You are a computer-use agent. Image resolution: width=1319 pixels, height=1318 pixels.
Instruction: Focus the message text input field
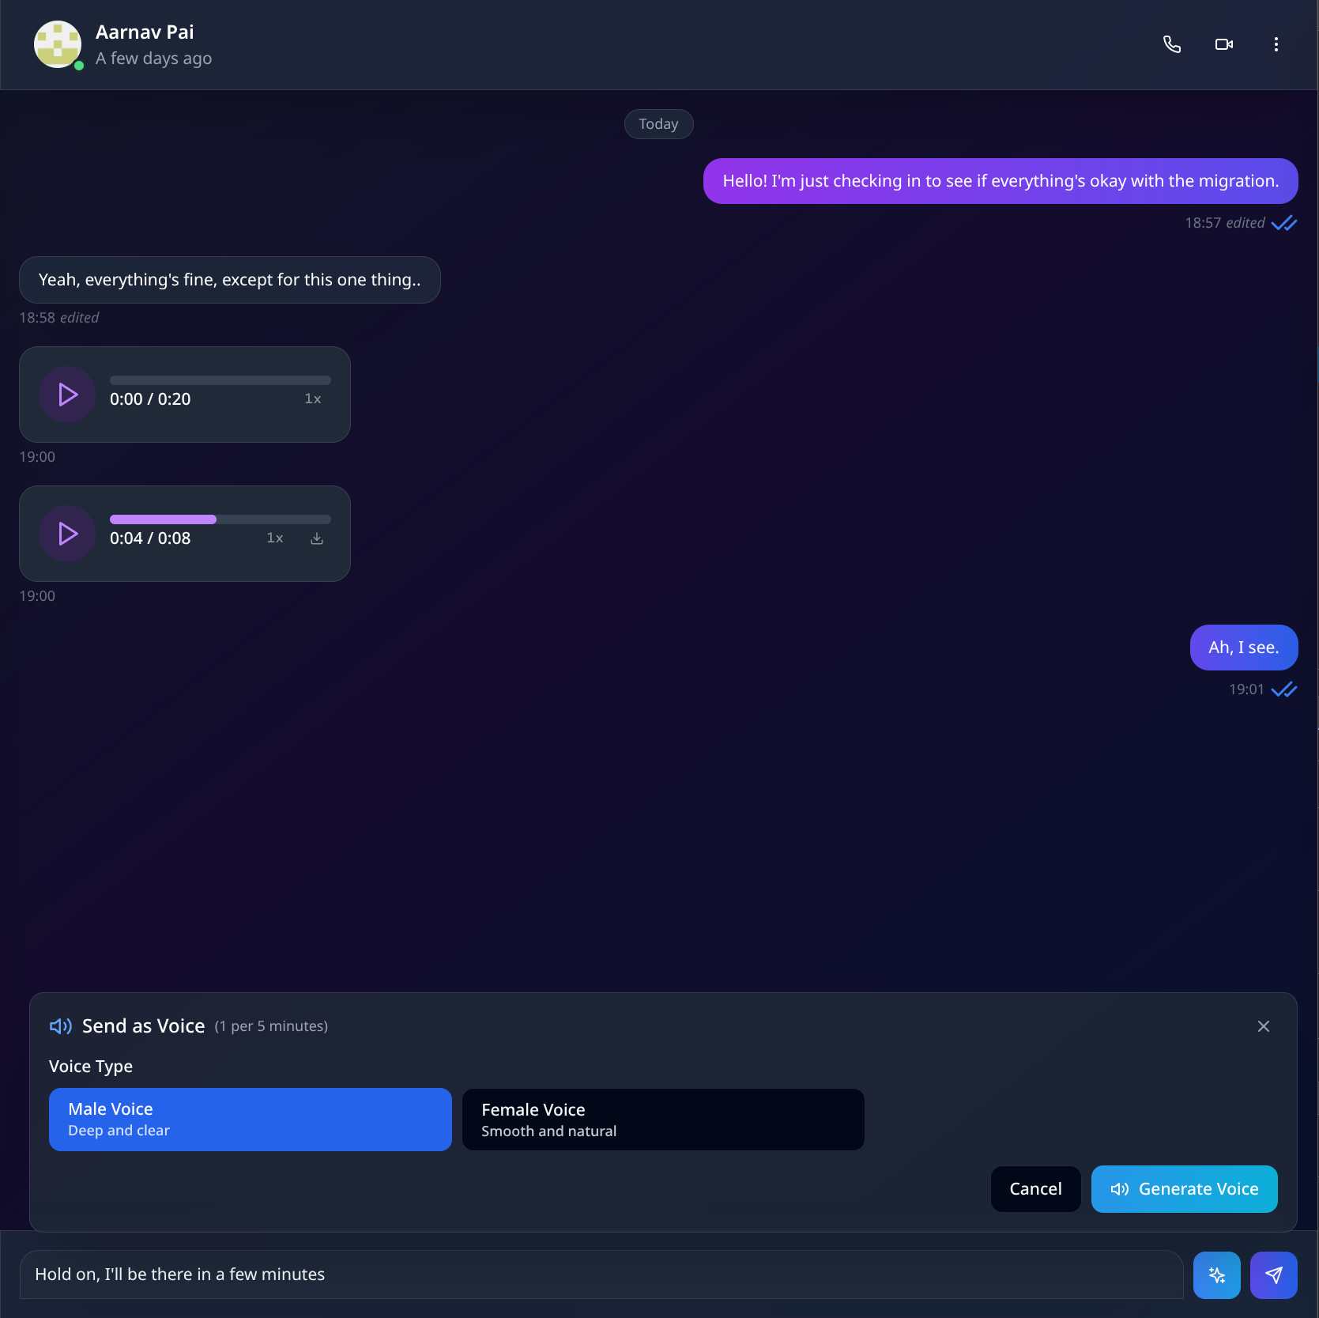point(601,1275)
